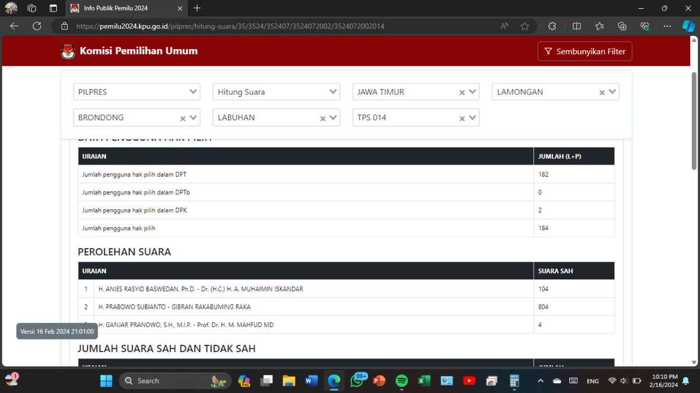Open the tab actions menu icon
This screenshot has height=393, width=700.
coord(53,8)
